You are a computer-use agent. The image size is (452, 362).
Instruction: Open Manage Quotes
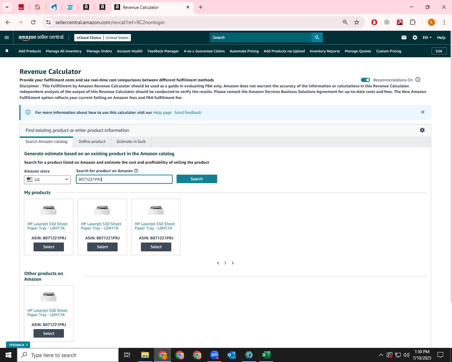tap(358, 51)
